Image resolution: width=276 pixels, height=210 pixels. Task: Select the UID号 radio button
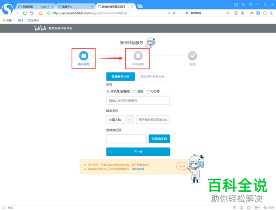point(148,92)
